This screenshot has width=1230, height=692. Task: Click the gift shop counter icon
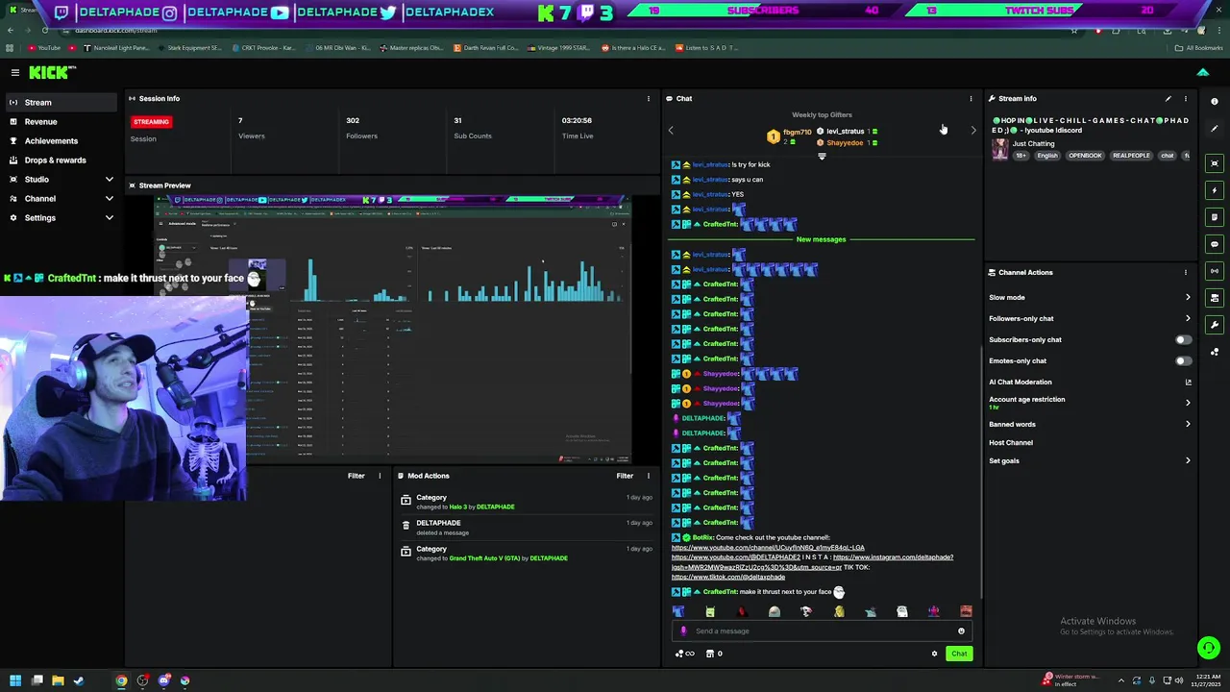tap(713, 654)
